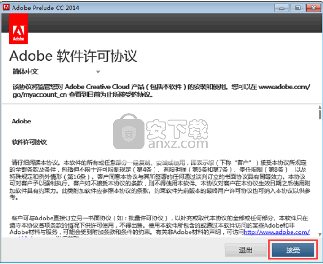This screenshot has width=323, height=264.
Task: Click the Adobe Prelude title bar icon
Action: point(6,8)
